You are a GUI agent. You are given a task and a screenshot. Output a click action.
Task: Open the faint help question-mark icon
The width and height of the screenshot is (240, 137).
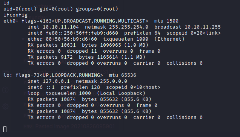tap(5, 90)
